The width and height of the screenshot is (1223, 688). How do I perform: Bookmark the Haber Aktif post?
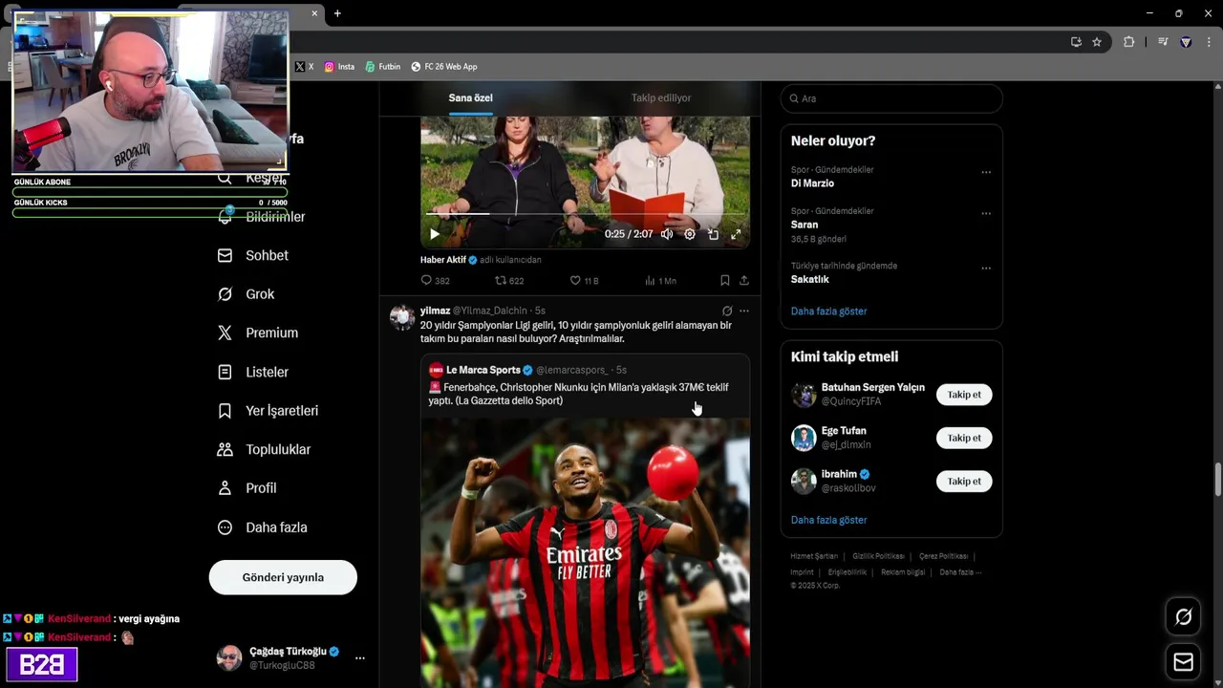[725, 281]
